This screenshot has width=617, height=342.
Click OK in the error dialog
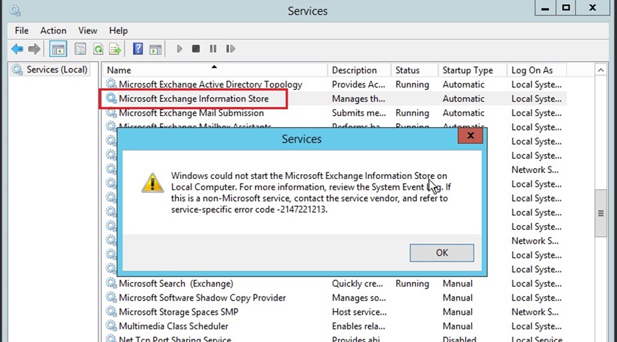442,253
